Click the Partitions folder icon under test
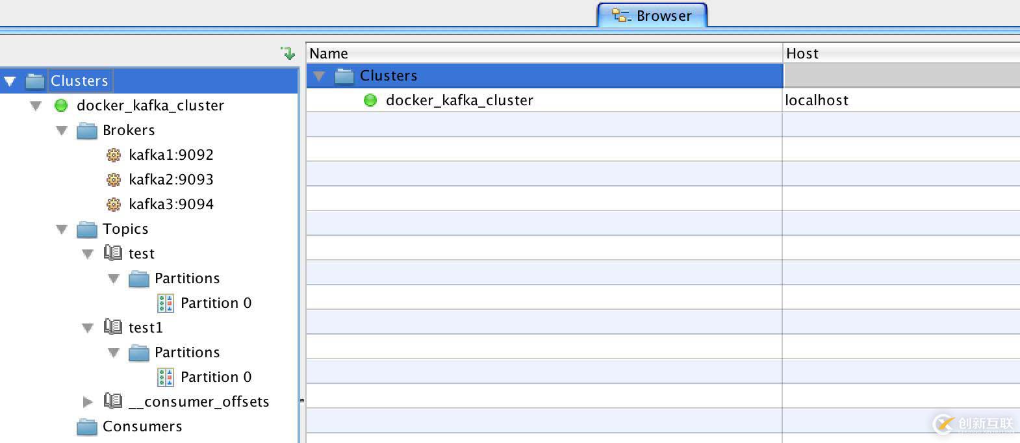 [x=139, y=279]
